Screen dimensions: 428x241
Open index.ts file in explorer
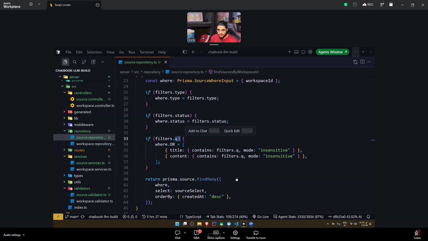tap(80, 207)
